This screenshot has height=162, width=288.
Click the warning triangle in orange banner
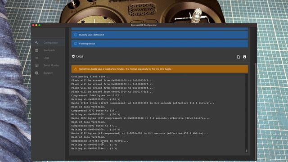pos(76,69)
